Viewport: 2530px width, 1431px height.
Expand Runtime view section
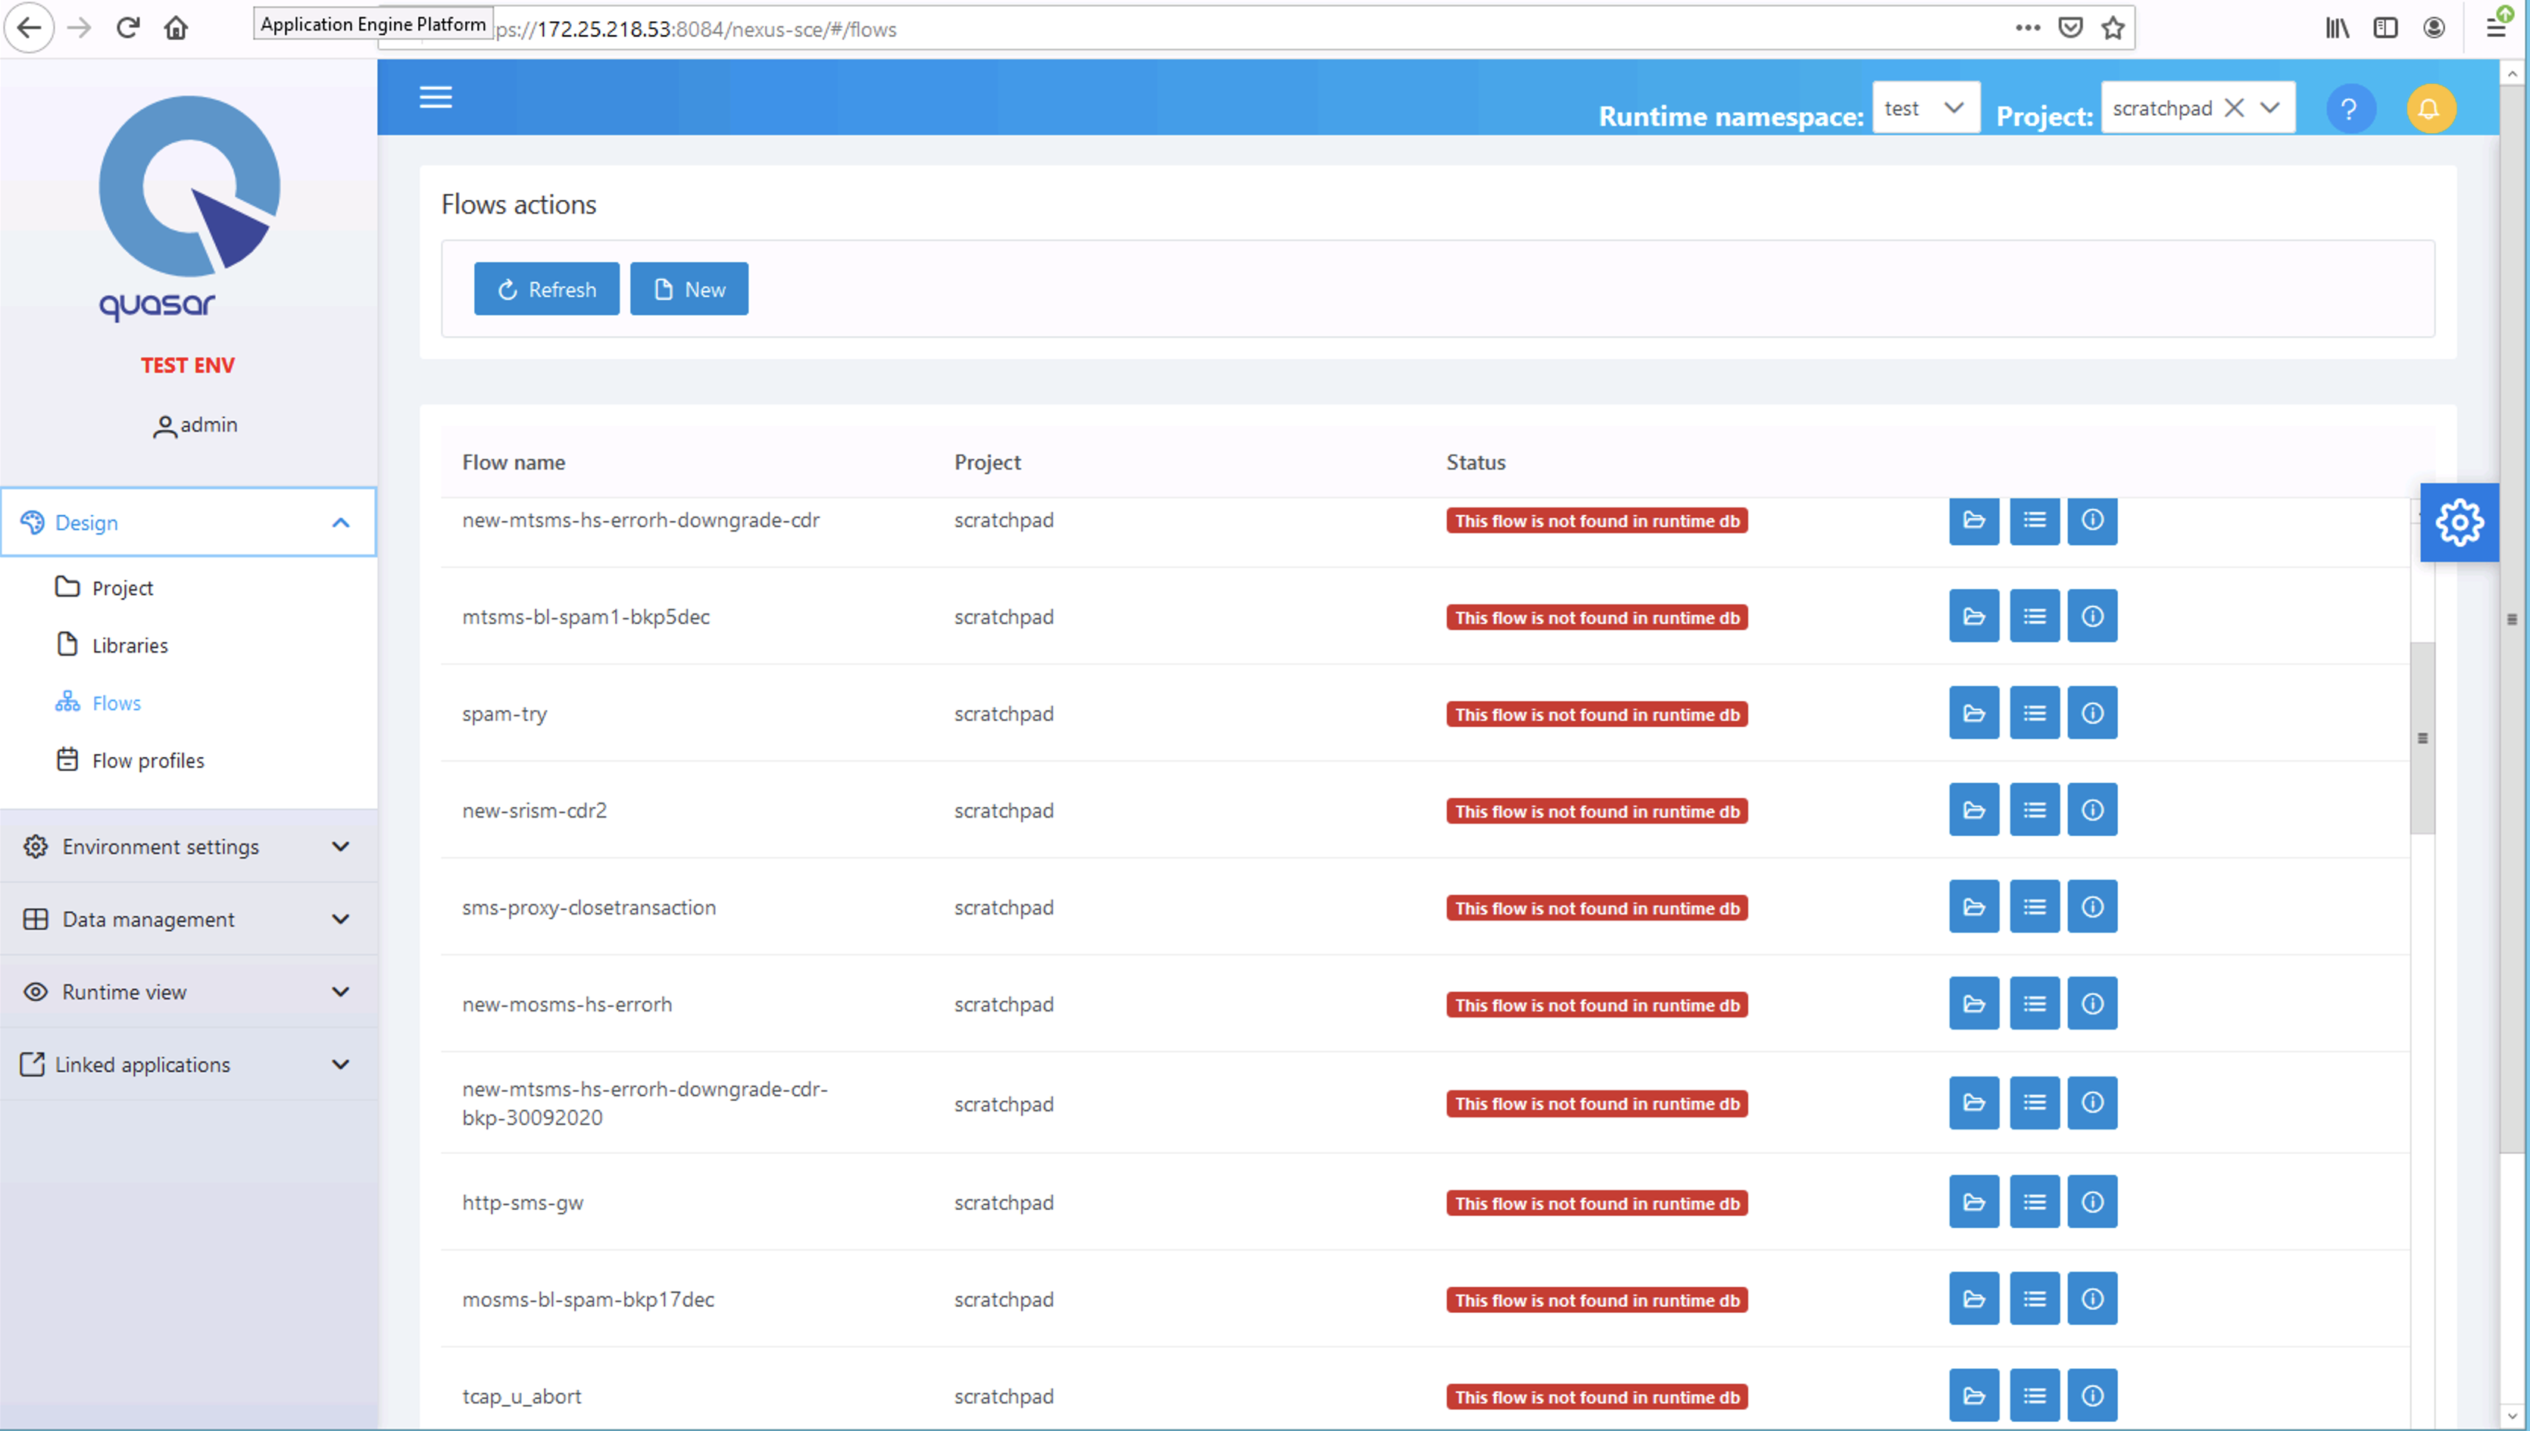pyautogui.click(x=188, y=992)
